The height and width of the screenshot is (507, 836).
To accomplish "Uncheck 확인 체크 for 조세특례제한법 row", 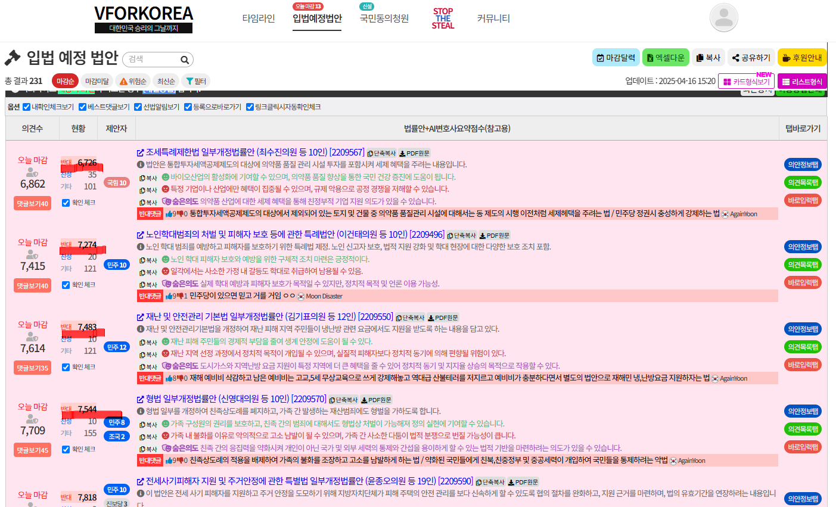I will [66, 203].
